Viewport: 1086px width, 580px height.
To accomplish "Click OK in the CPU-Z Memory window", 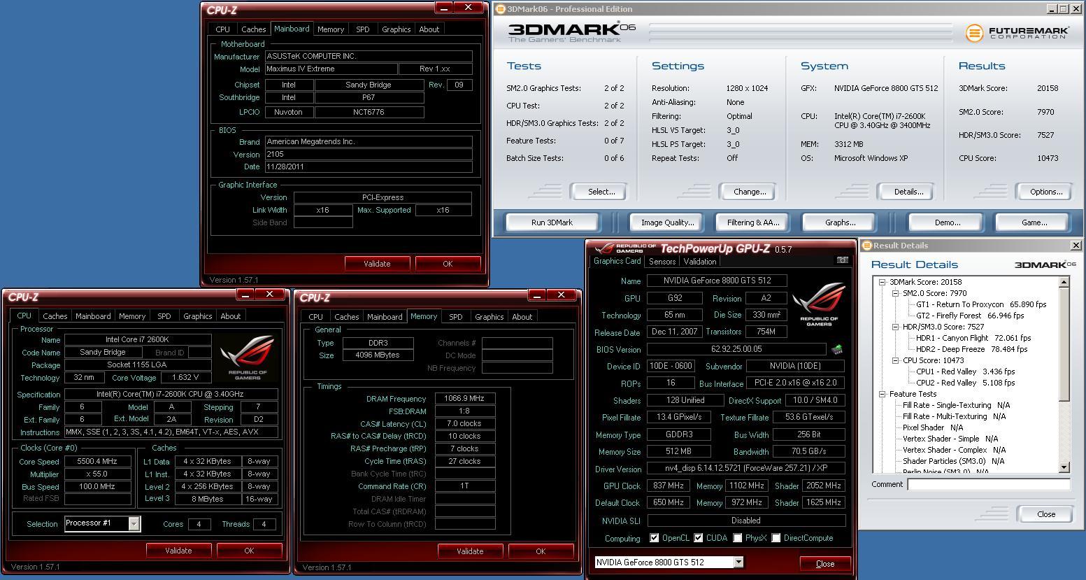I will [541, 551].
